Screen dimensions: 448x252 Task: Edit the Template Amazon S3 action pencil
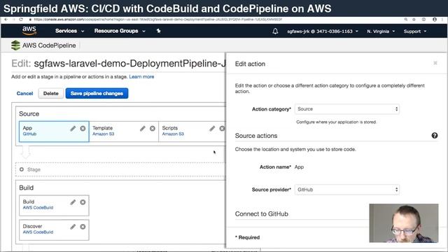143,129
